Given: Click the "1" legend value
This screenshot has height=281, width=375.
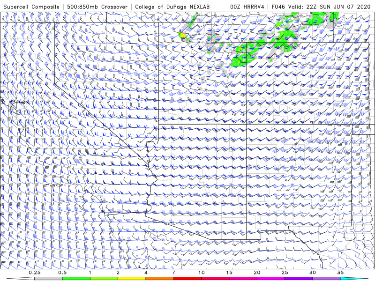Looking at the screenshot, I should (x=90, y=273).
